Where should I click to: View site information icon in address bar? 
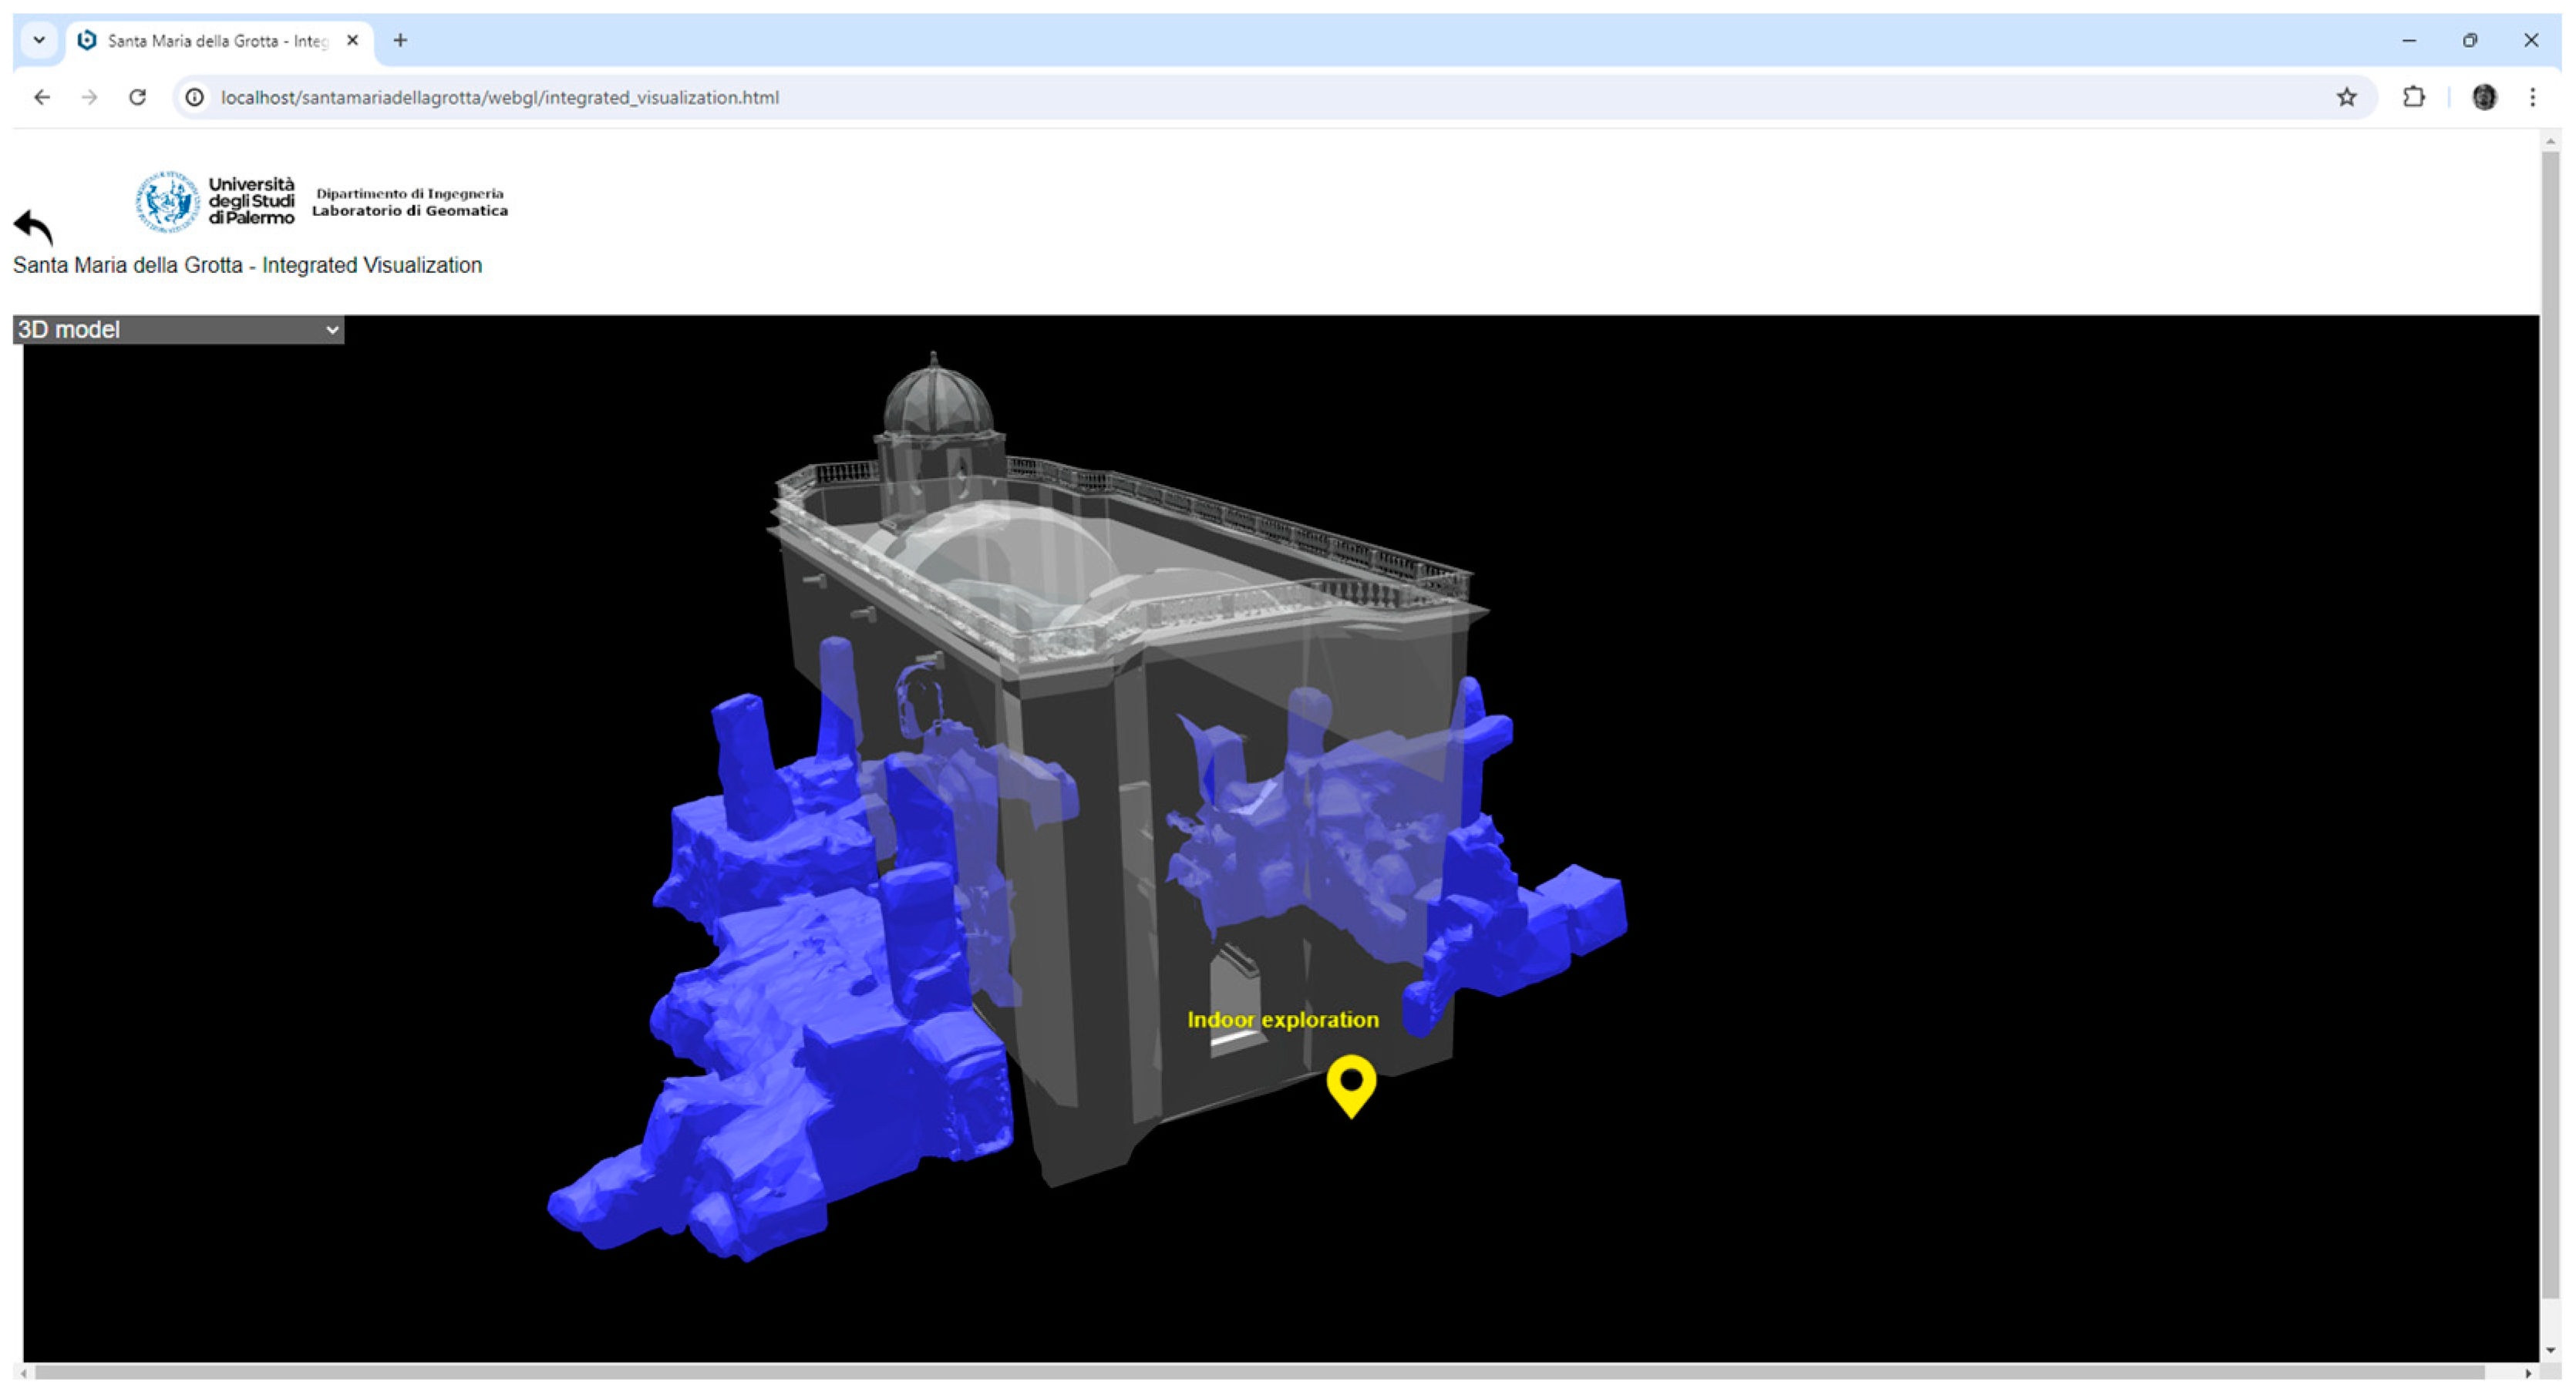(x=195, y=97)
